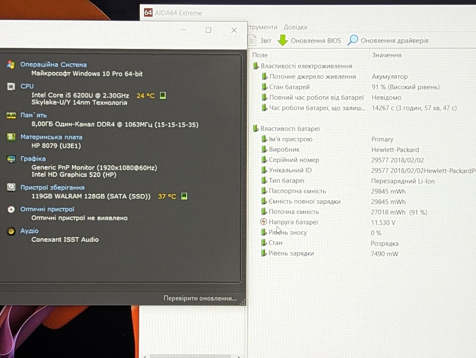Click the Поле column header
476x358 pixels.
pyautogui.click(x=260, y=55)
